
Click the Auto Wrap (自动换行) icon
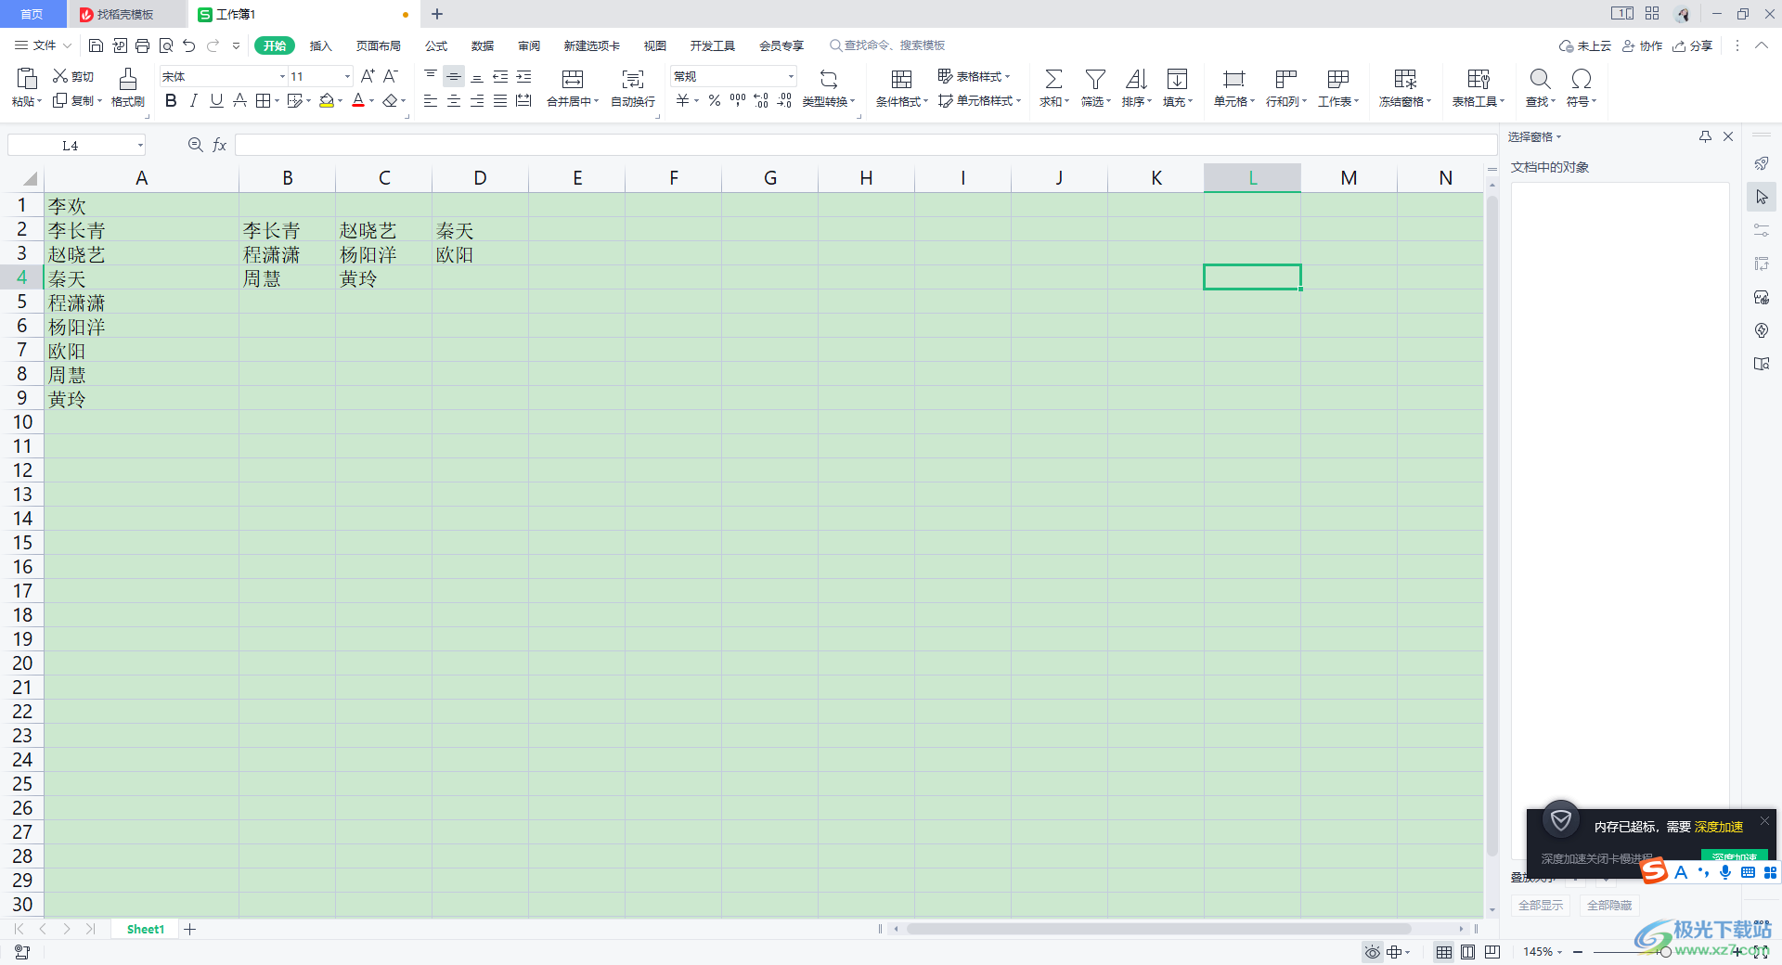[633, 79]
